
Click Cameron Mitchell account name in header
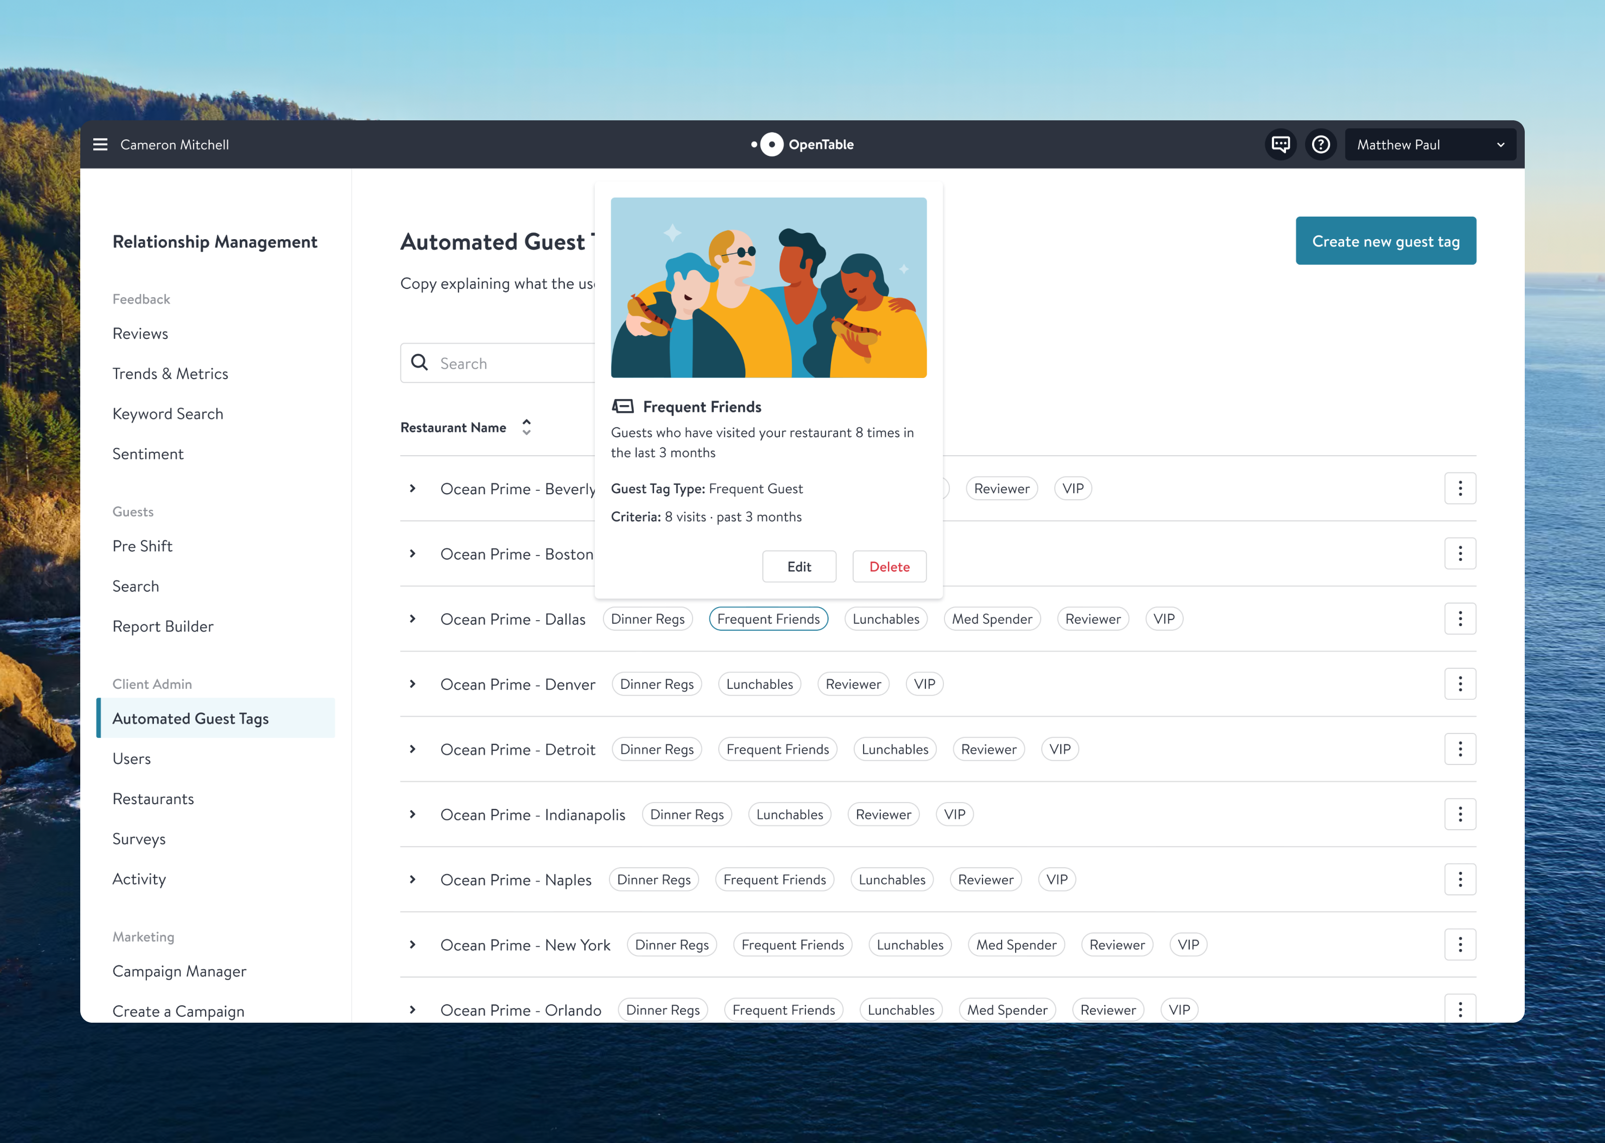(175, 144)
